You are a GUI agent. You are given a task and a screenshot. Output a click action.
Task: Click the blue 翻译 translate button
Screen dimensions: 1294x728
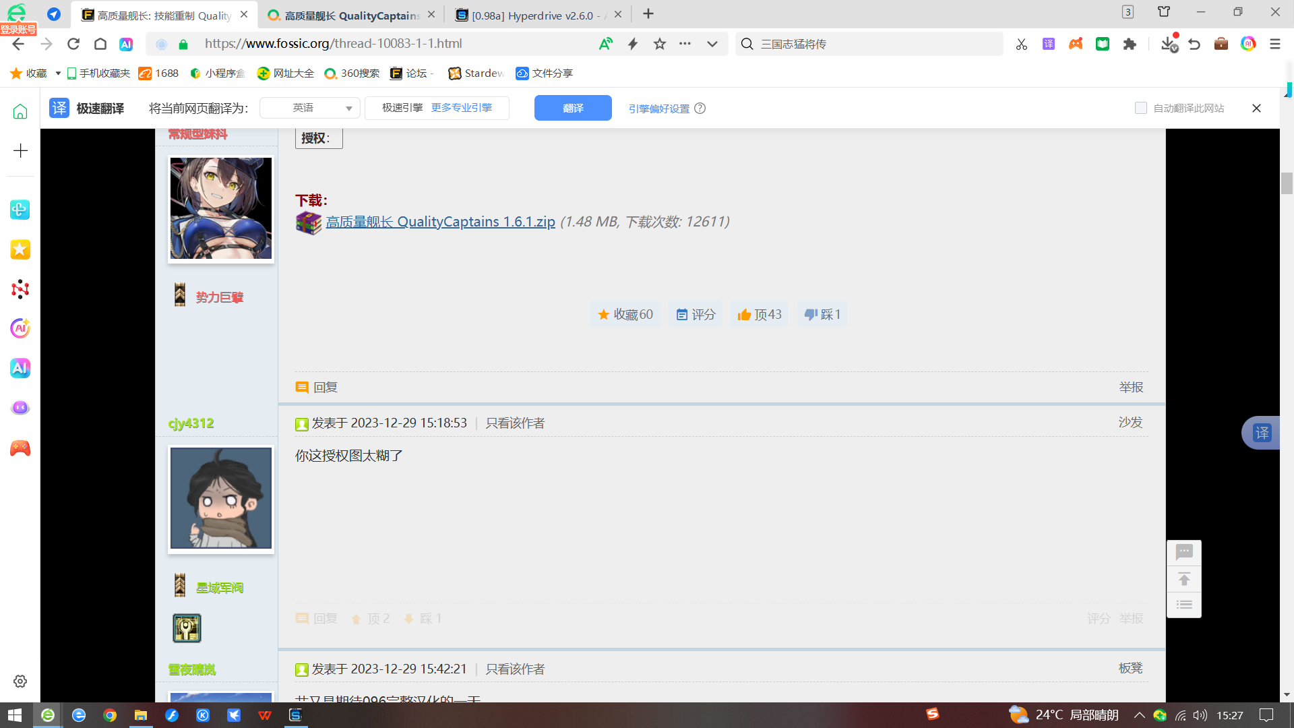pos(573,108)
